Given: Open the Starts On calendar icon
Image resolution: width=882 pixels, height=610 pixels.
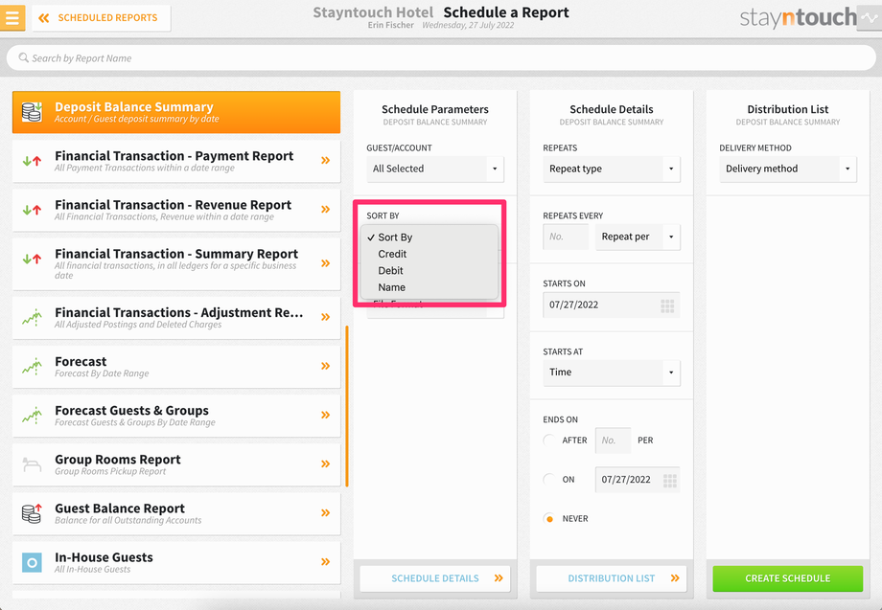Looking at the screenshot, I should tap(667, 305).
